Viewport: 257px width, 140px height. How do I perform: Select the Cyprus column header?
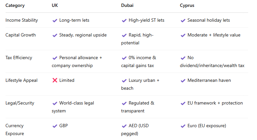click(x=187, y=5)
